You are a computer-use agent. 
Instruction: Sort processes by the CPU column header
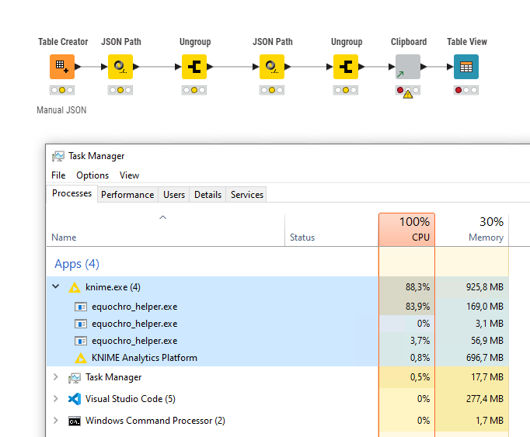406,230
